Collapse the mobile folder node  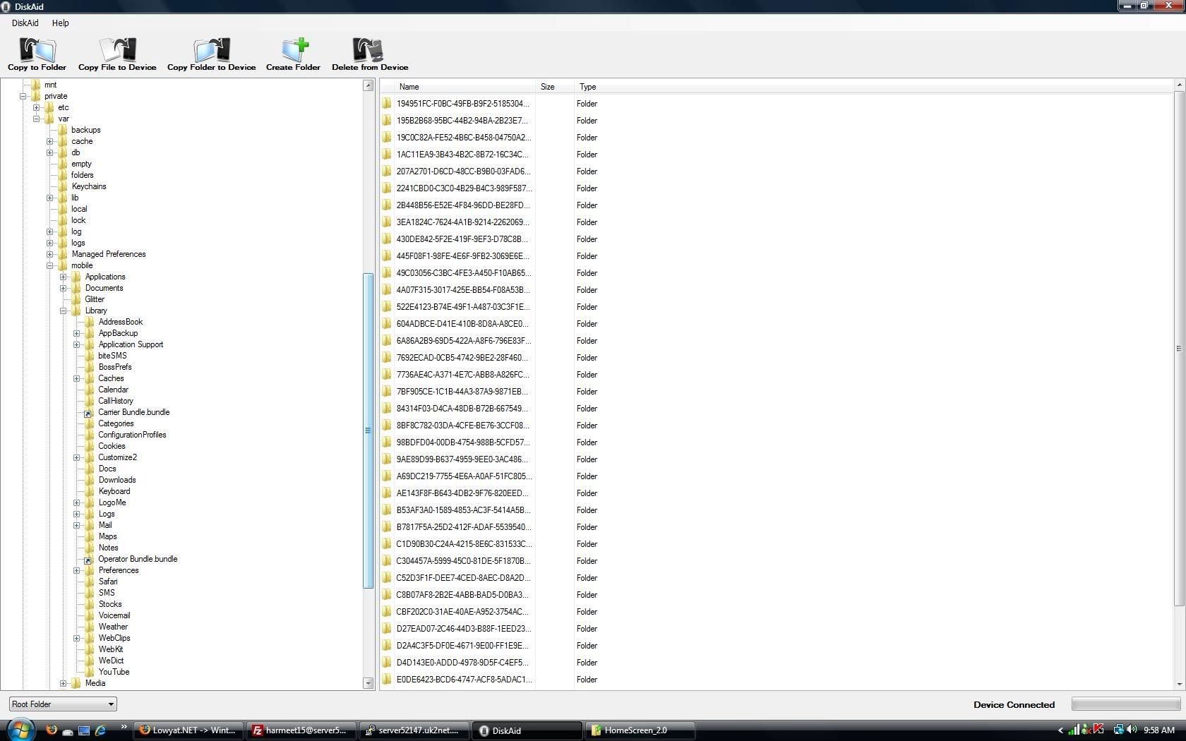tap(50, 266)
